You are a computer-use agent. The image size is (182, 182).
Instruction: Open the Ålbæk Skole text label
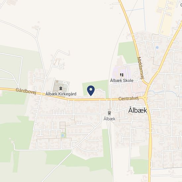point(122,80)
